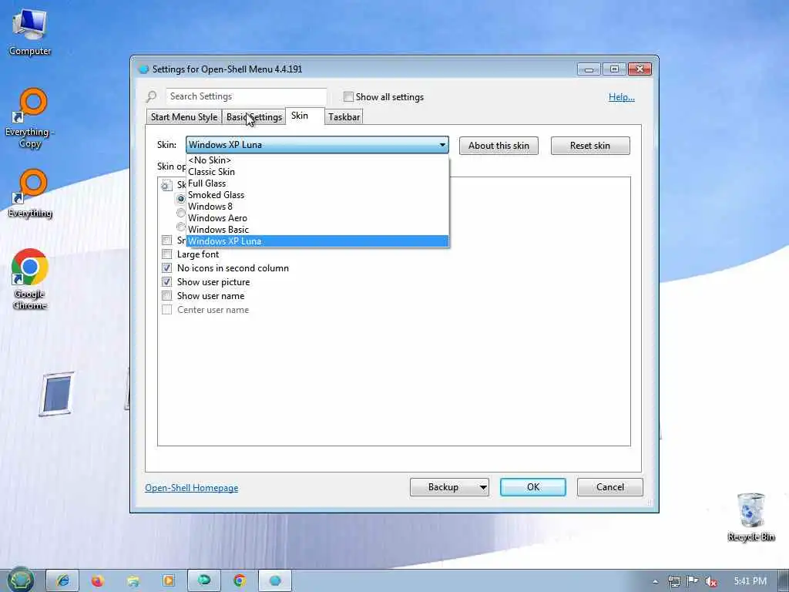
Task: Click the About this skin button
Action: [x=499, y=146]
